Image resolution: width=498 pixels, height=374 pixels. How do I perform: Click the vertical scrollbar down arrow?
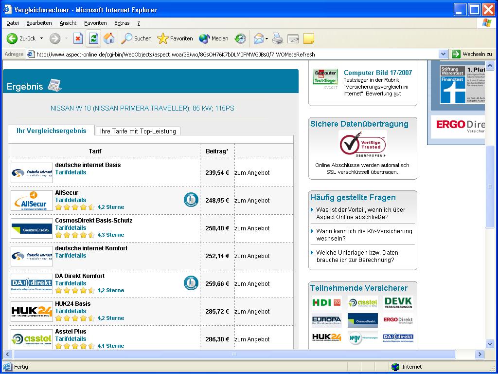490,344
